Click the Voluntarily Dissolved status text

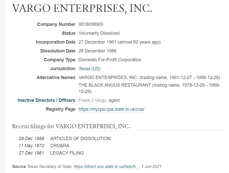99,33
